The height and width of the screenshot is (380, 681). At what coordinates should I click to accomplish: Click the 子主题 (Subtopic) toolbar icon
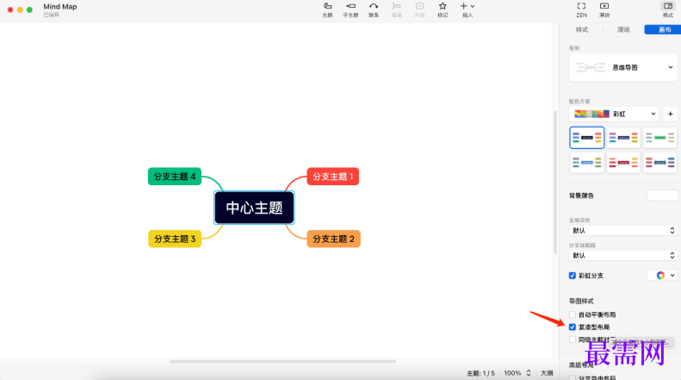(350, 9)
